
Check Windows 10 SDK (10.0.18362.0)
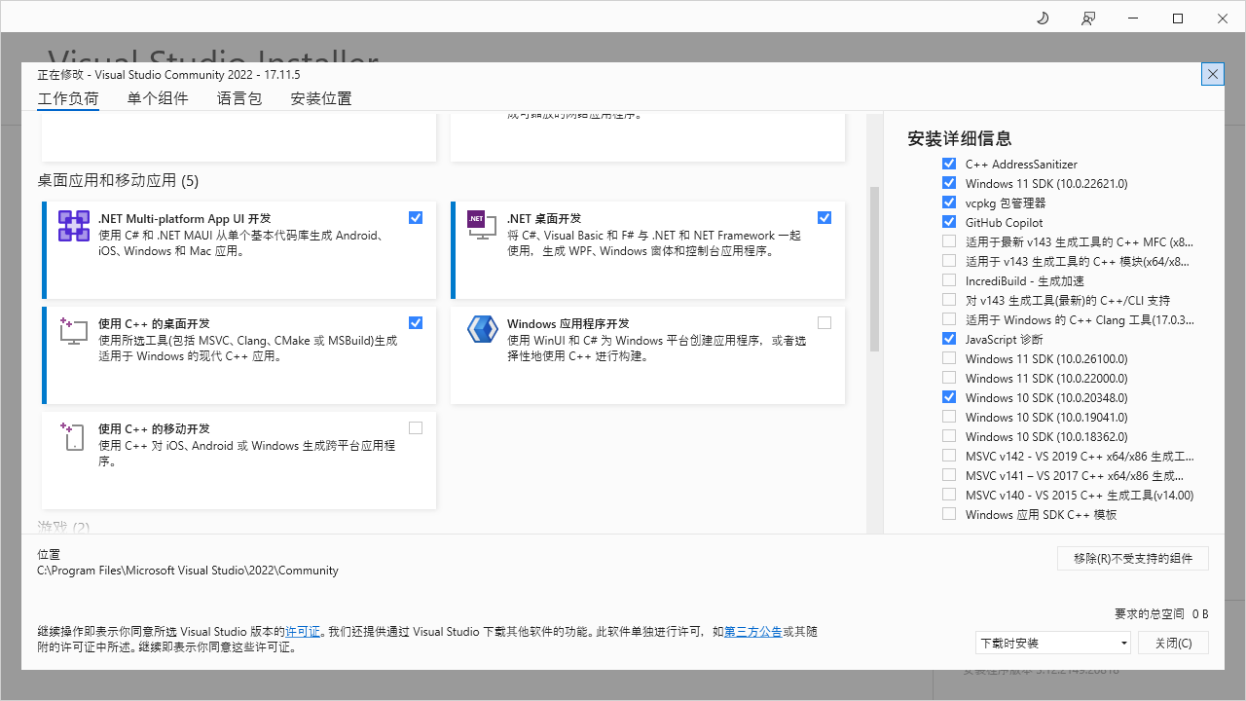[949, 436]
